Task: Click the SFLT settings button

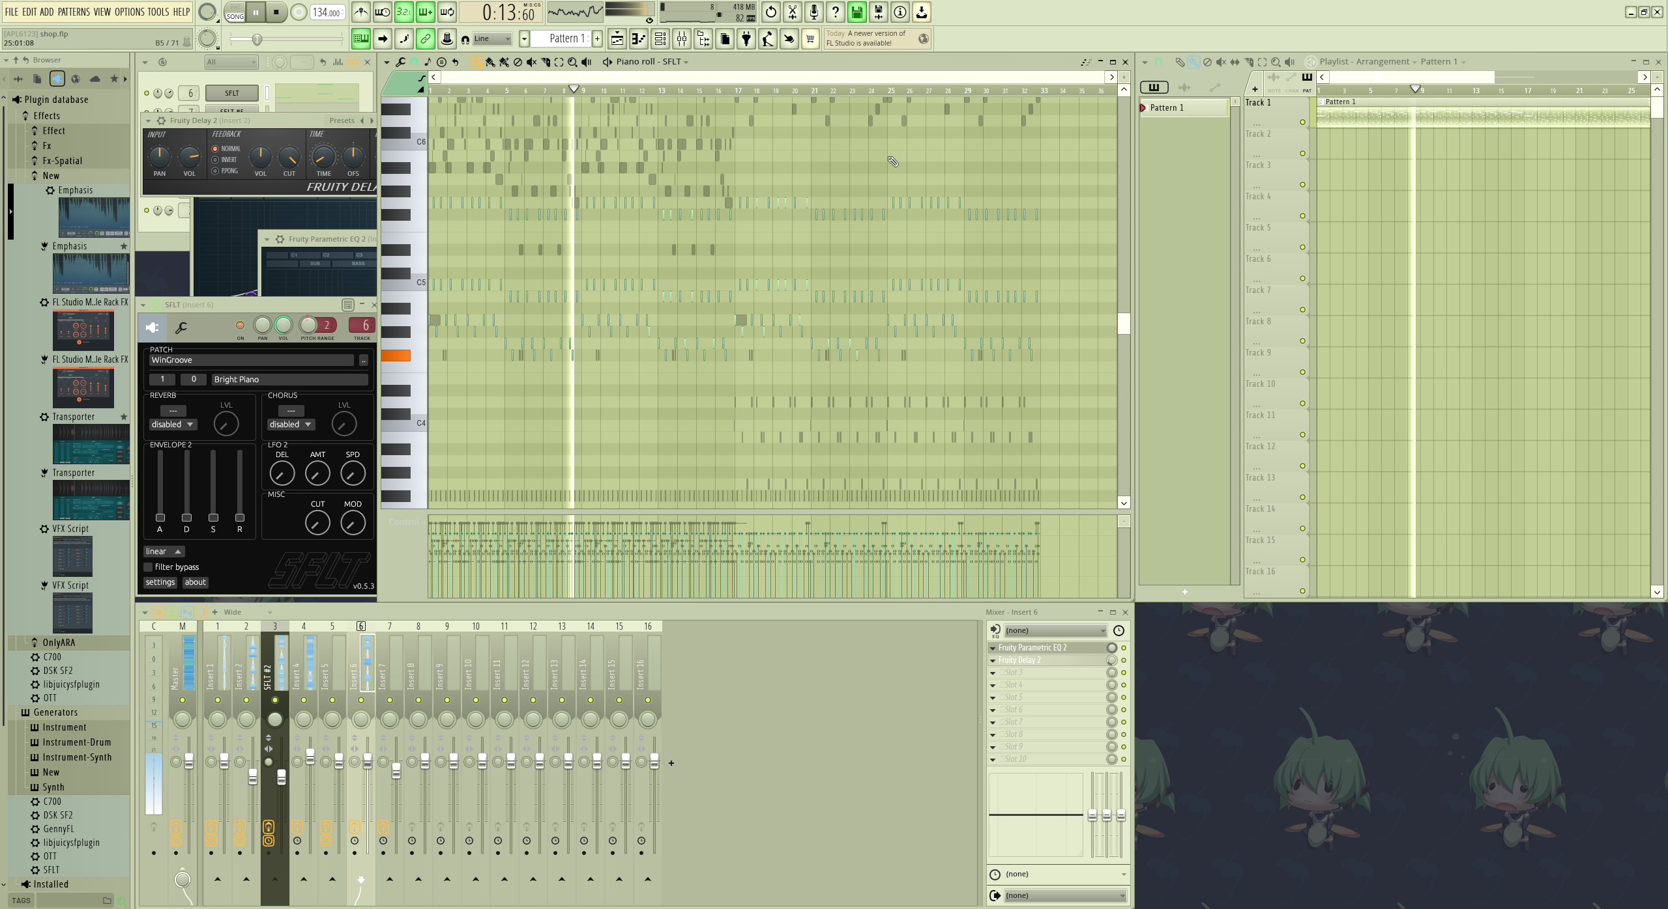Action: pos(160,582)
